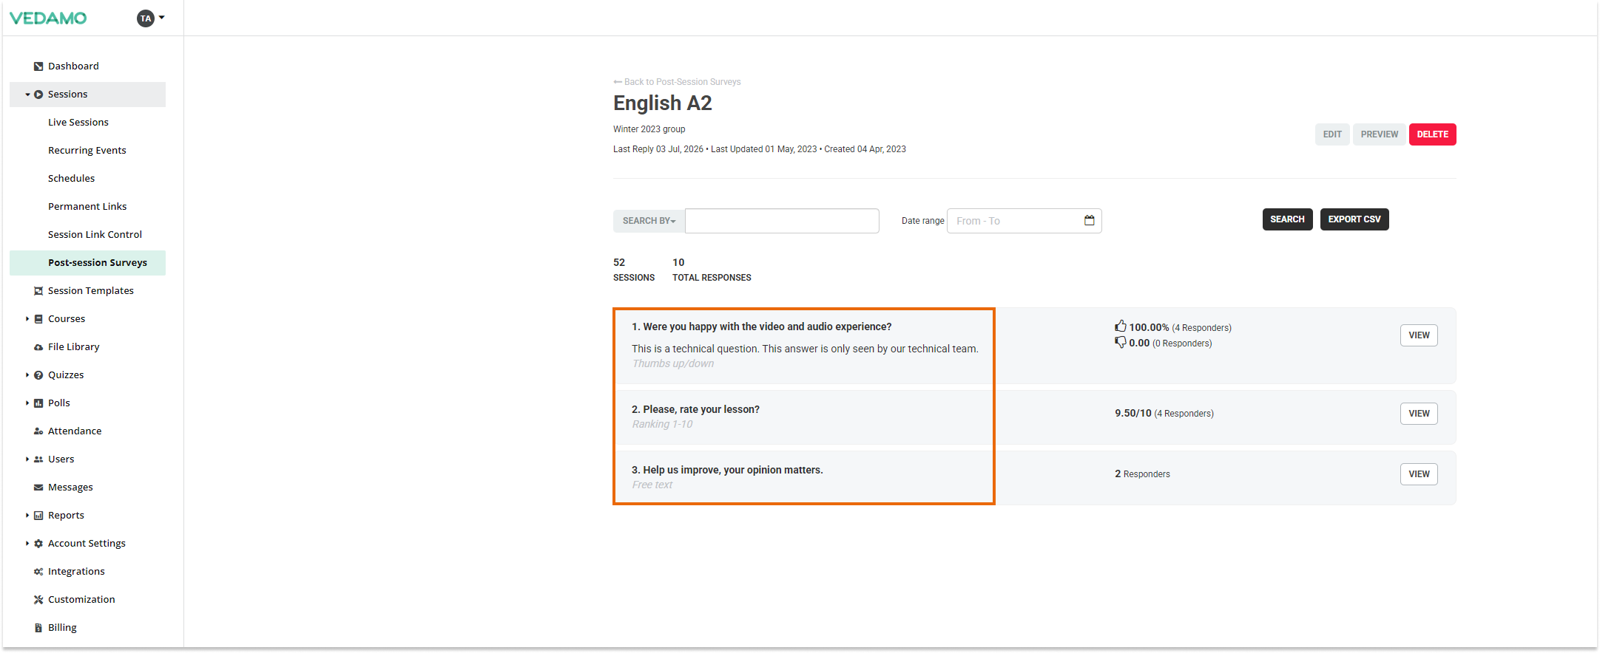Click the English A2 survey title

coord(663,103)
